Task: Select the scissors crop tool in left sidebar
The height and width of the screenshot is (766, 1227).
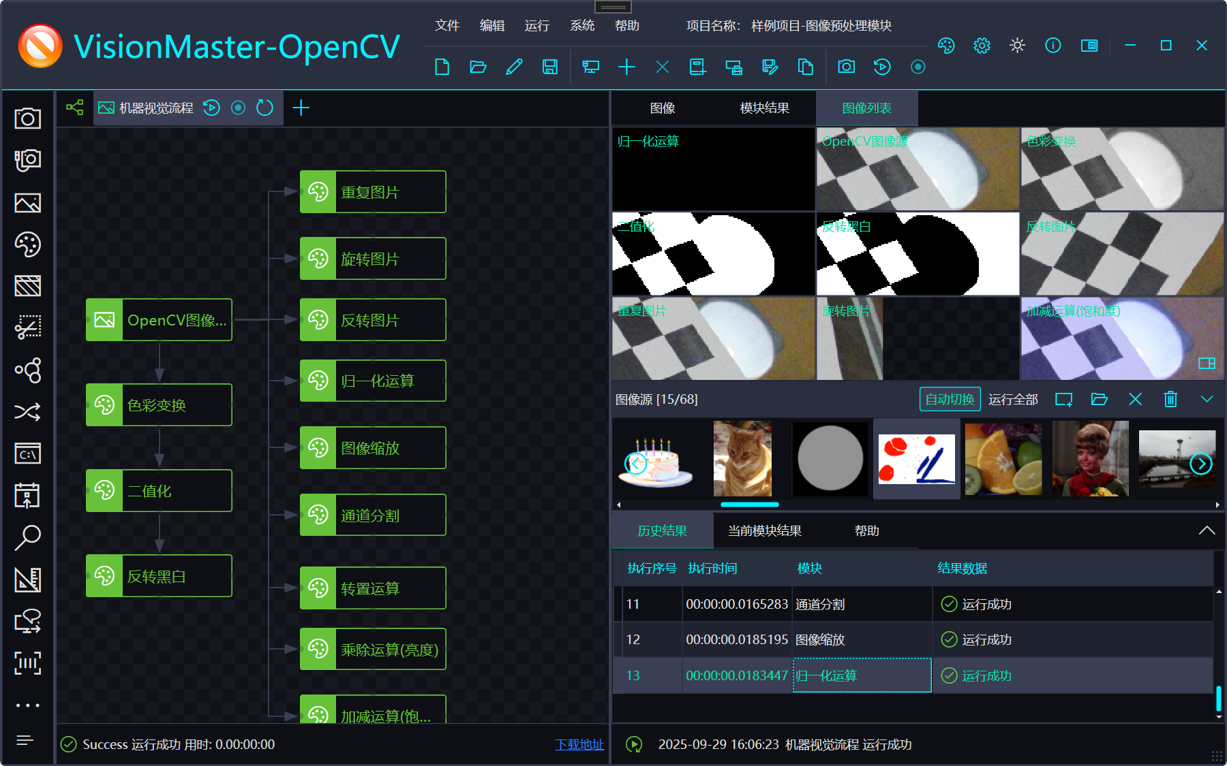Action: [x=27, y=328]
